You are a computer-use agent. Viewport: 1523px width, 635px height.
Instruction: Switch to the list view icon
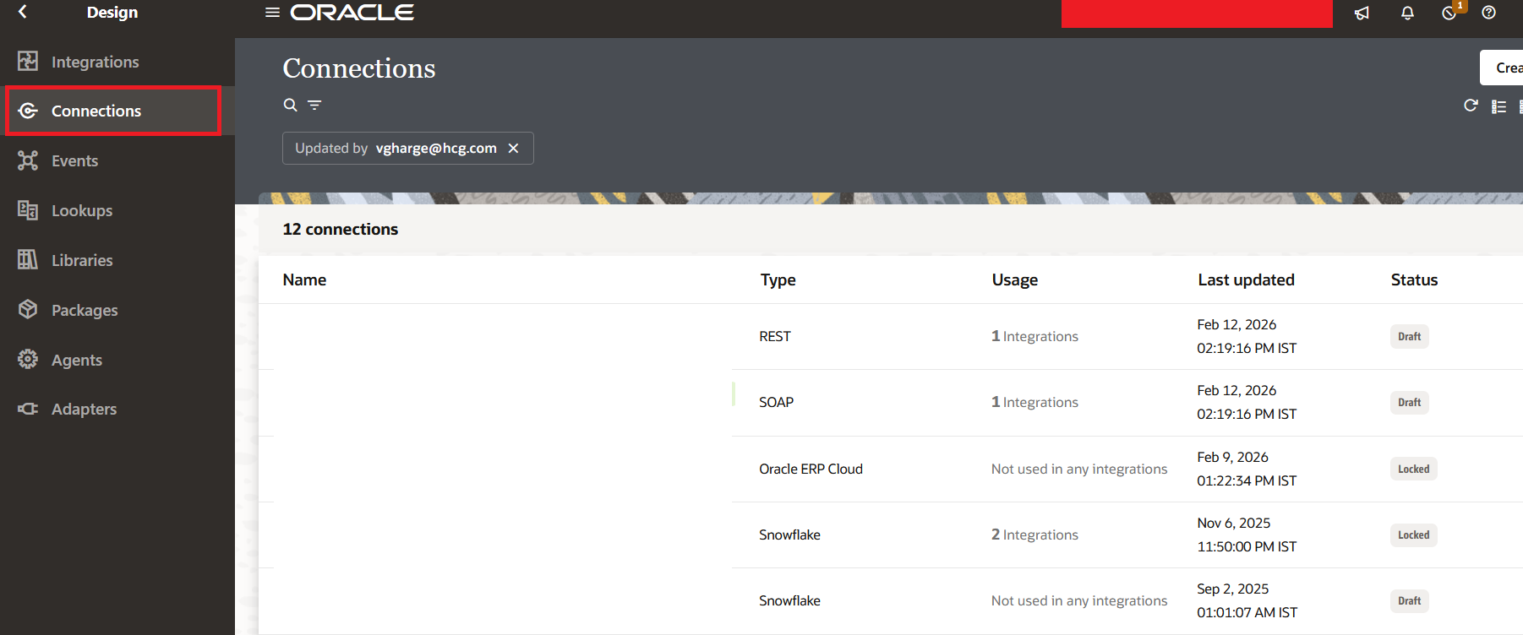coord(1498,106)
